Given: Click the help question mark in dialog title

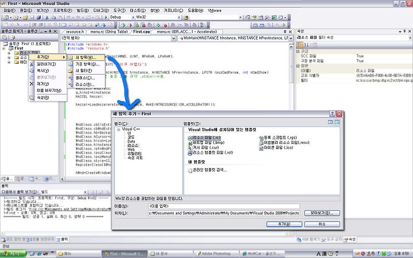Looking at the screenshot, I should [x=332, y=114].
